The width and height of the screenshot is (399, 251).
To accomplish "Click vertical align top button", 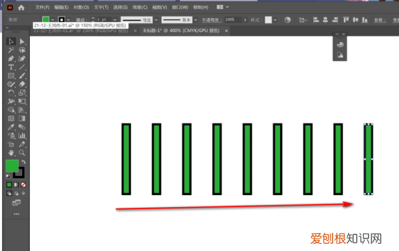I will [x=346, y=20].
